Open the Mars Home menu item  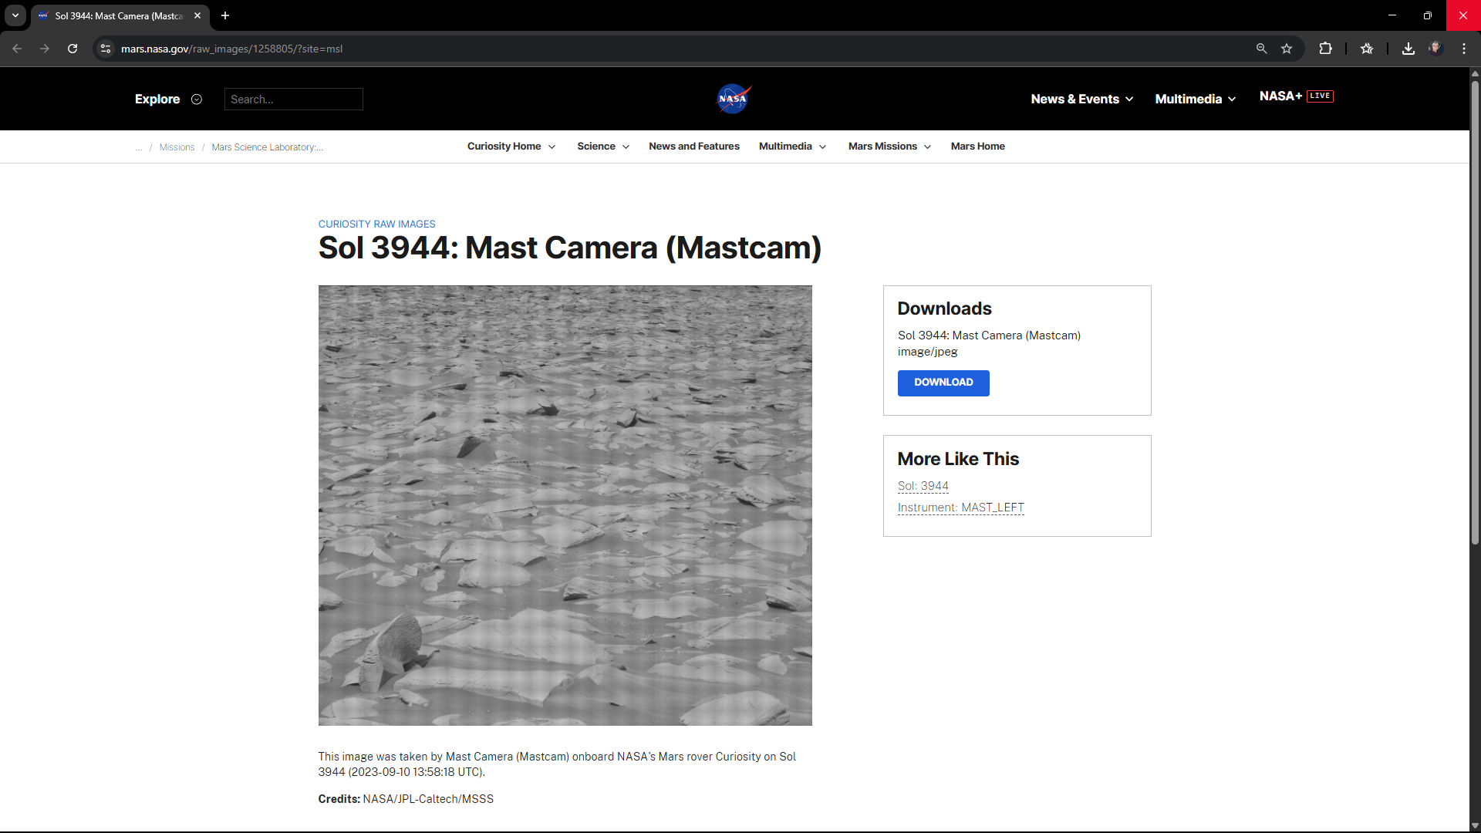[x=977, y=147]
